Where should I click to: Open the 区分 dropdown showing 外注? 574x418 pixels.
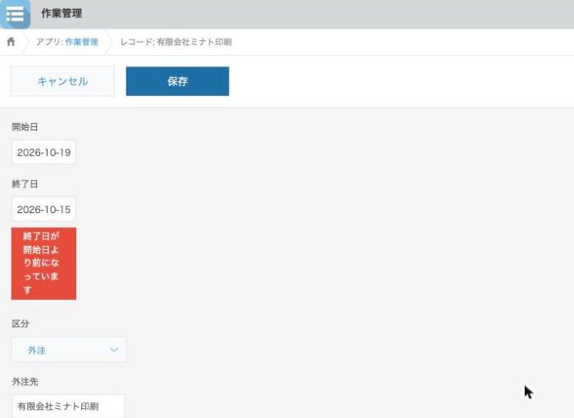[69, 349]
